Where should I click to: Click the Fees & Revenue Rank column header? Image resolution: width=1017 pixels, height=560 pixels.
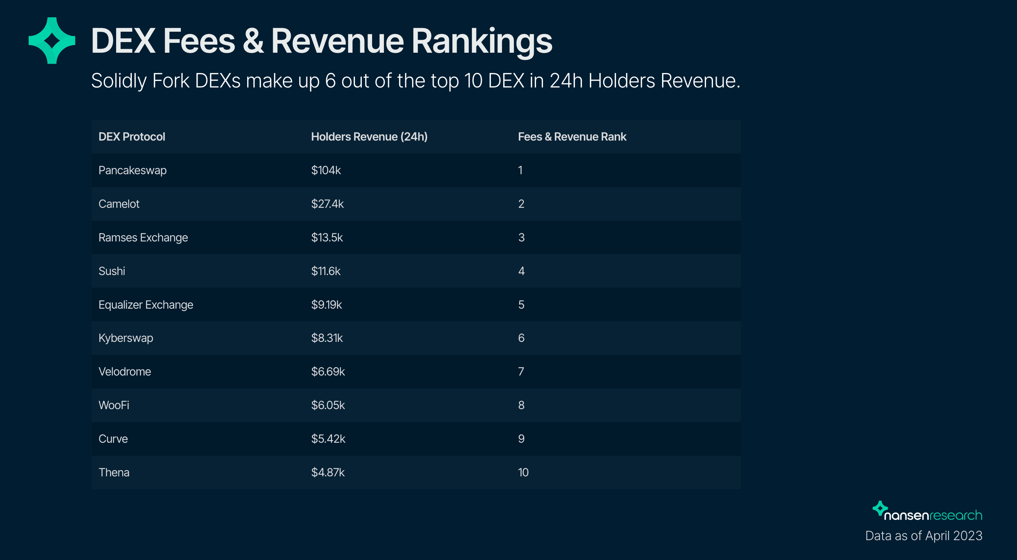572,136
